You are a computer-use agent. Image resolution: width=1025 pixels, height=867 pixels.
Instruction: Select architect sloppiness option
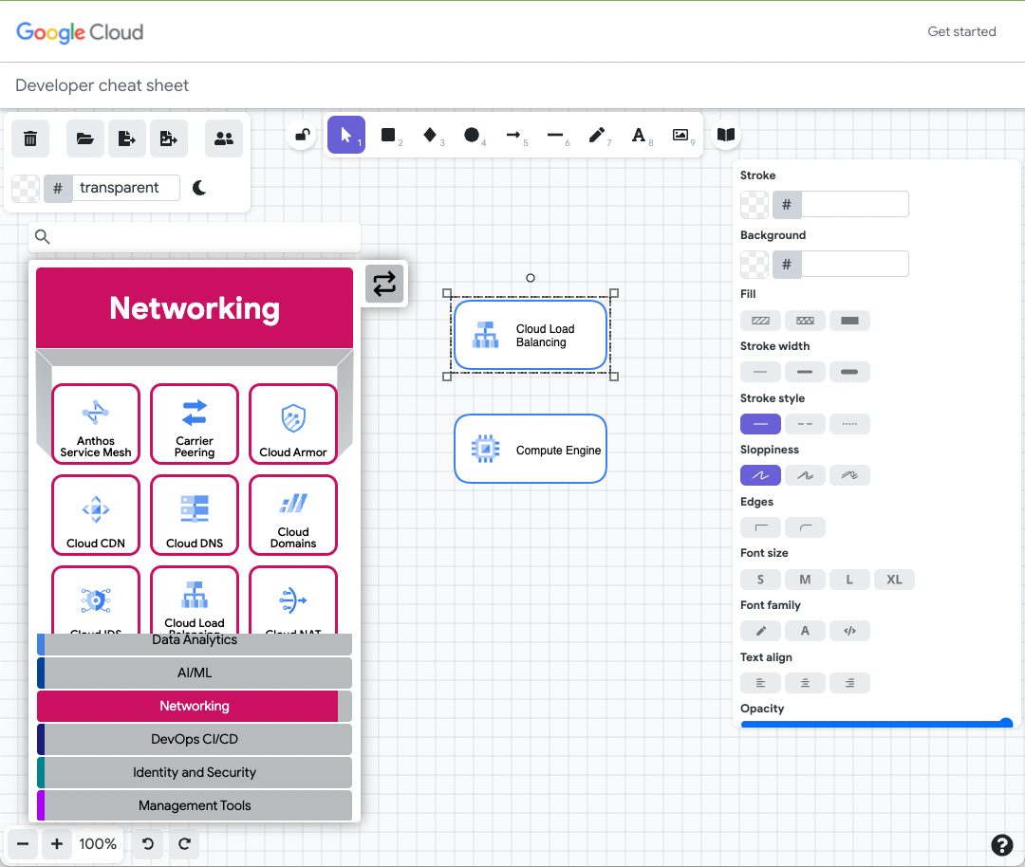760,475
